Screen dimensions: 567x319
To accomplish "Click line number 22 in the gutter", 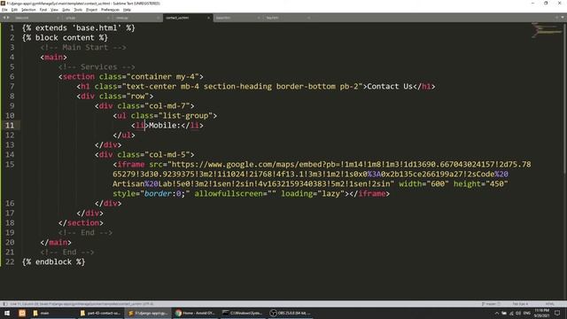I will pos(10,262).
